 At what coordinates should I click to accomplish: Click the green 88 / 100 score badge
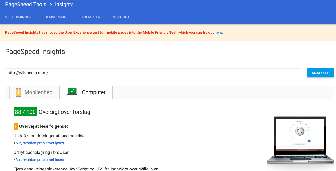[x=25, y=112]
